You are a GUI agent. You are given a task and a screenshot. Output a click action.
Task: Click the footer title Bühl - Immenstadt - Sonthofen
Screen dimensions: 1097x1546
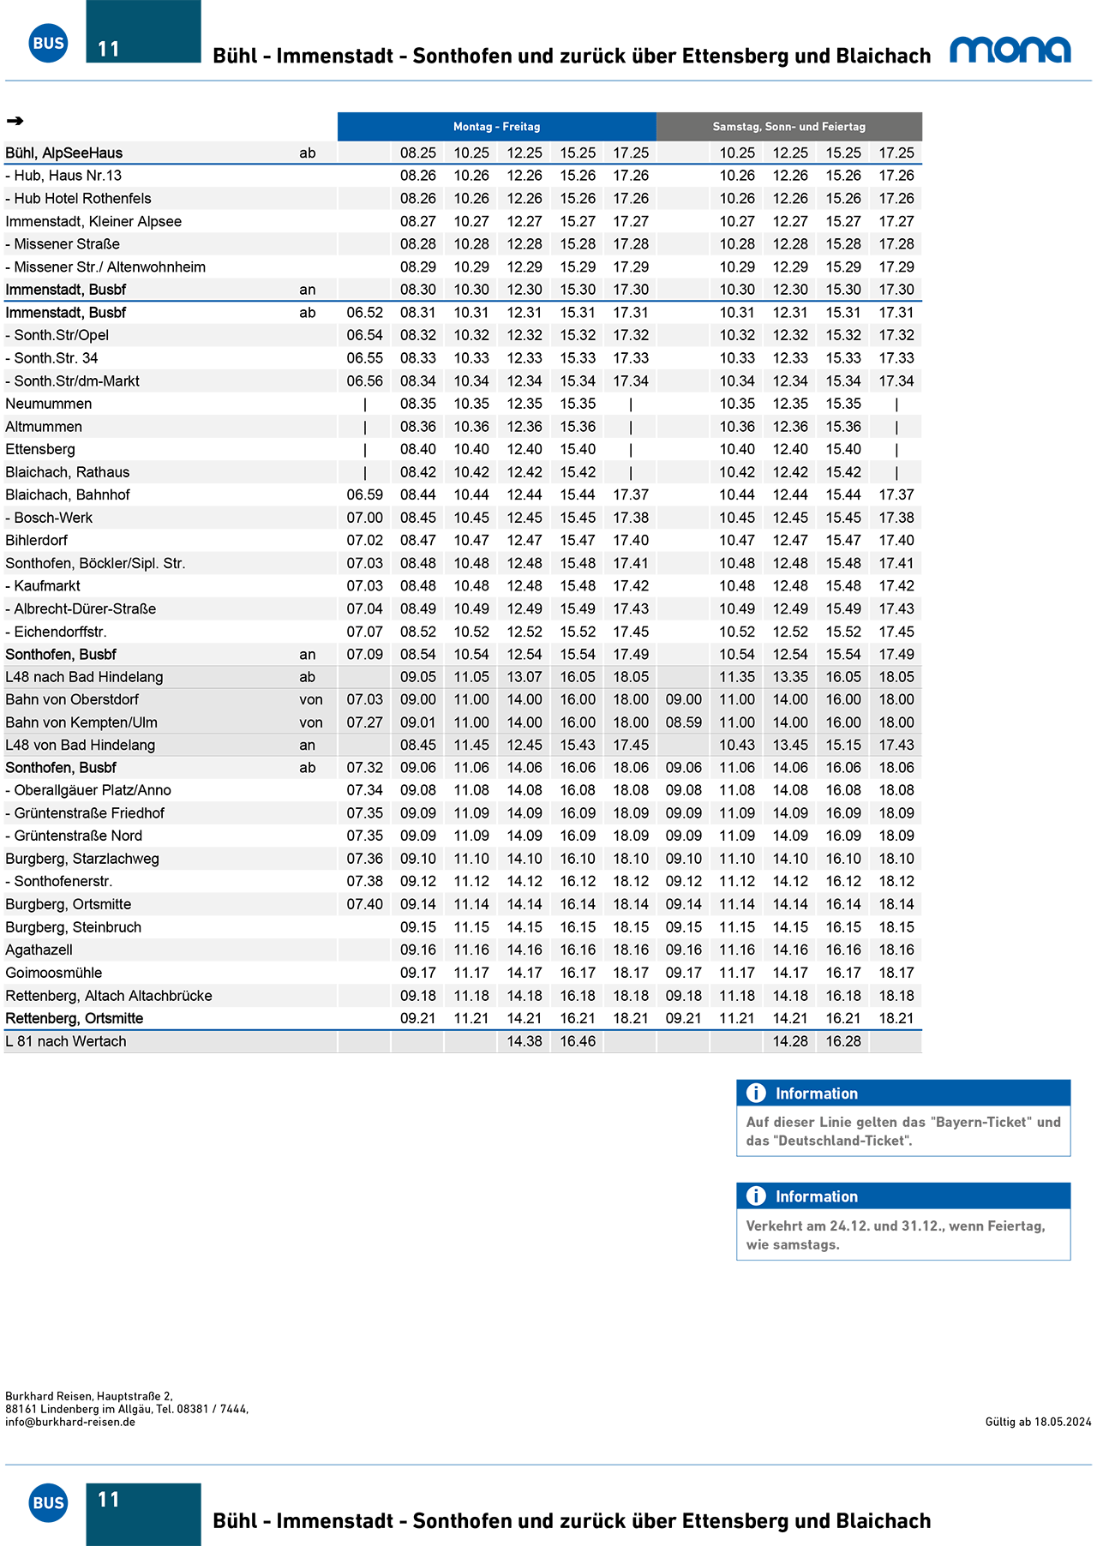tap(572, 1520)
